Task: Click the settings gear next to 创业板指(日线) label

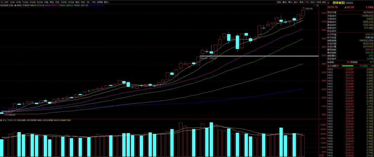Action: click(x=16, y=5)
